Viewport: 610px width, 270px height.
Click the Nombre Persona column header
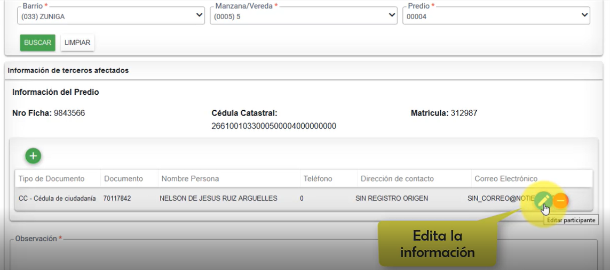tap(190, 178)
